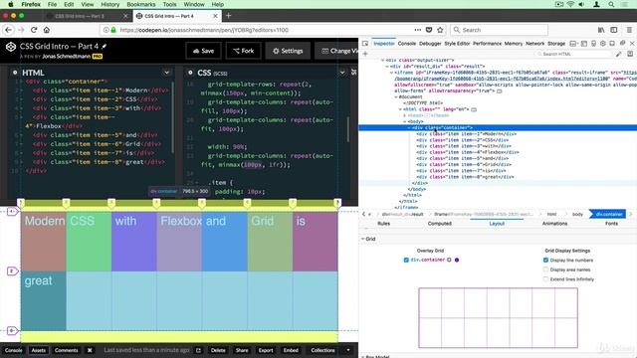
Task: Open the footer more-options dropdown arrow
Action: (x=348, y=350)
